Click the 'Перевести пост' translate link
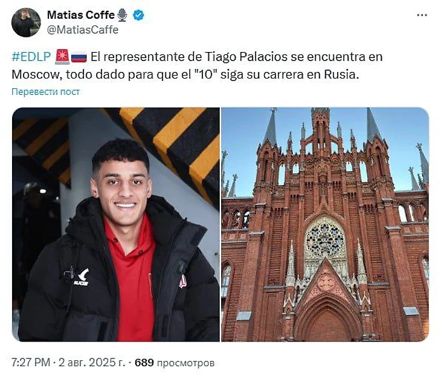The image size is (441, 376). click(45, 92)
